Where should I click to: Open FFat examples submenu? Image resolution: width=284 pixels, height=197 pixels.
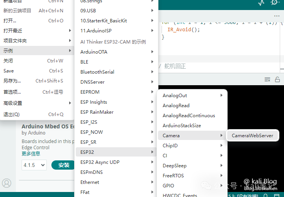tap(116, 192)
